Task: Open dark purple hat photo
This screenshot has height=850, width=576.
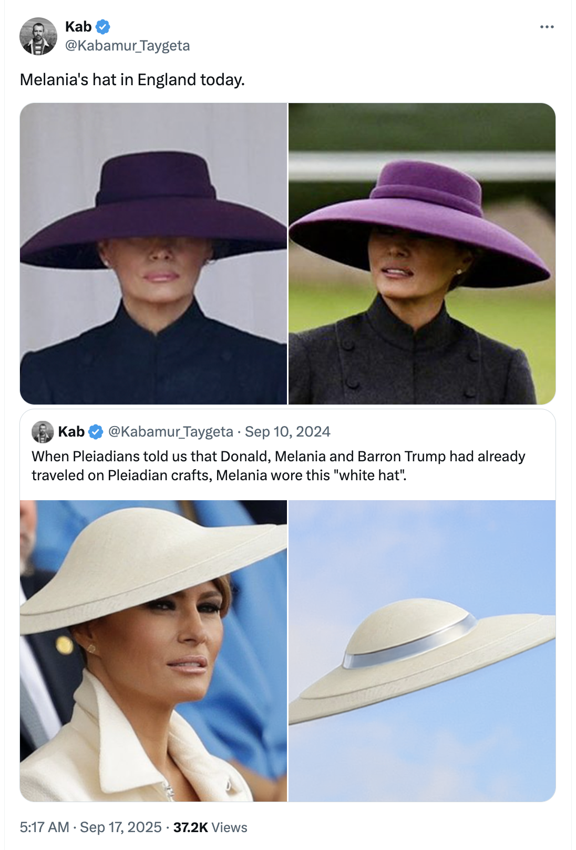Action: (x=153, y=254)
